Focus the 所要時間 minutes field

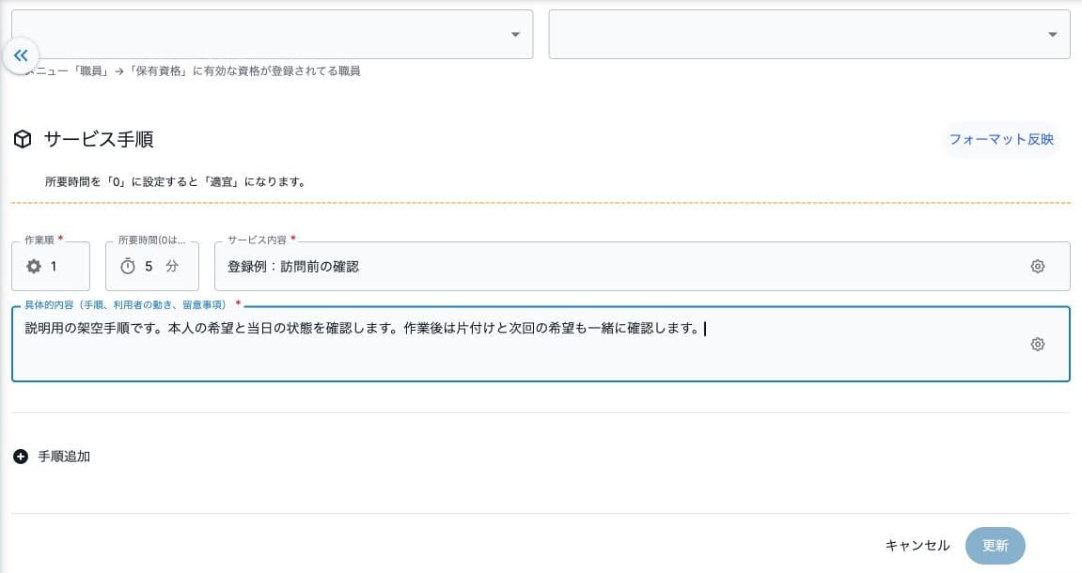click(x=151, y=266)
